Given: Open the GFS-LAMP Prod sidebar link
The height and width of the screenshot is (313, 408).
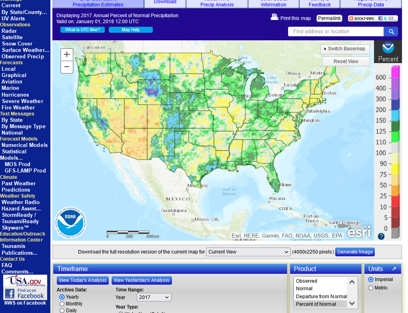Looking at the screenshot, I should pyautogui.click(x=25, y=170).
